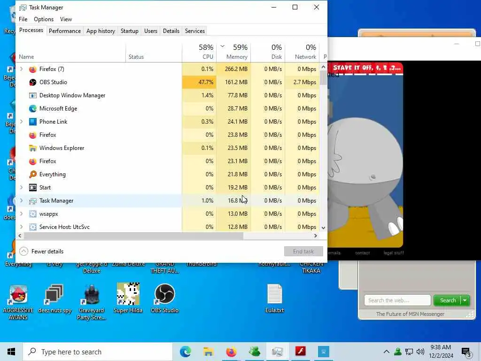The image size is (481, 361).
Task: Switch to the Users tab
Action: [x=151, y=31]
